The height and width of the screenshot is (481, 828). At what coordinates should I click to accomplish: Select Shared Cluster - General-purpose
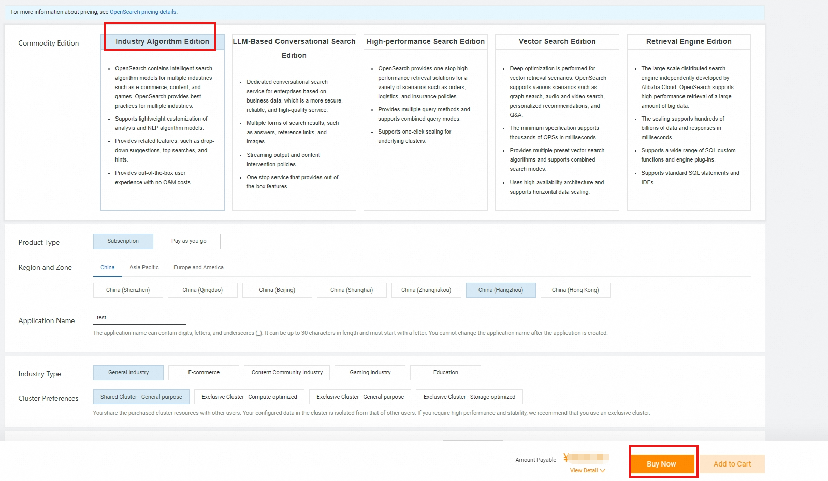click(141, 397)
